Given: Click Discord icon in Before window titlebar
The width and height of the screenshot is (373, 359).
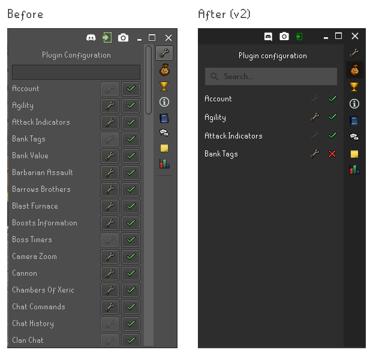Looking at the screenshot, I should click(91, 38).
